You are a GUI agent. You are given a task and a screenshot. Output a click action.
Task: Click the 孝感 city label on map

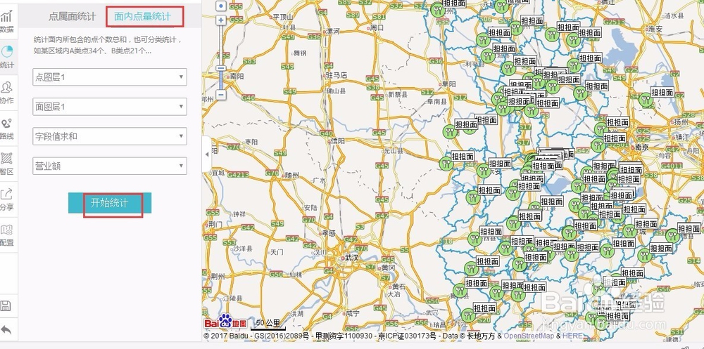[x=329, y=233]
